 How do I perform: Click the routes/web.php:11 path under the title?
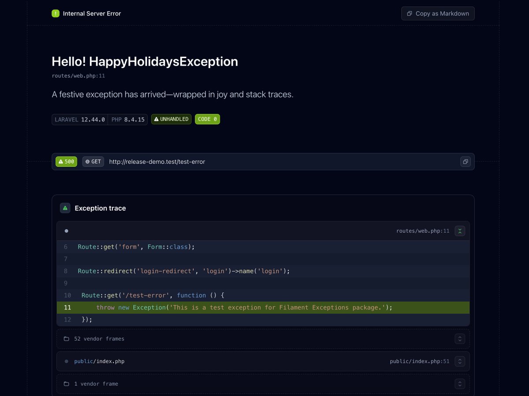[78, 76]
